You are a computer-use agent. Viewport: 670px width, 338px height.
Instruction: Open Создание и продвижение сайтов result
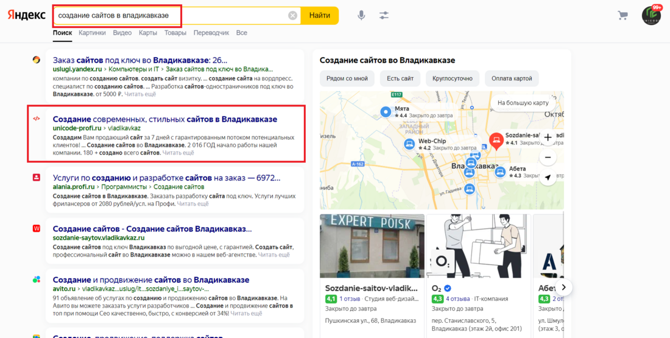tap(151, 280)
